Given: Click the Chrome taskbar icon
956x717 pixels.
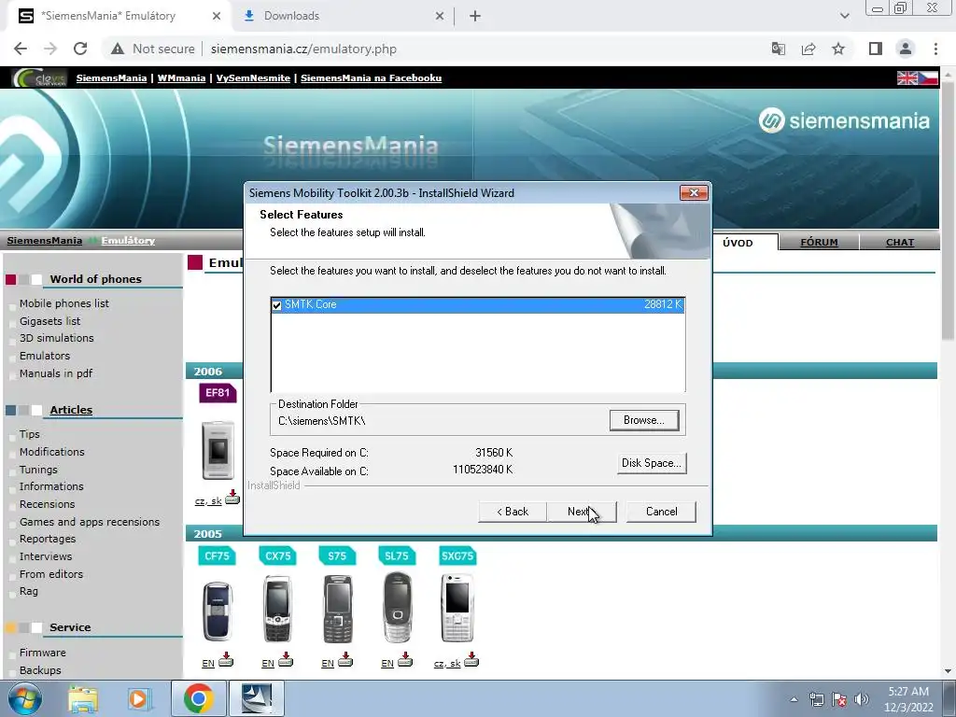Looking at the screenshot, I should pyautogui.click(x=198, y=698).
